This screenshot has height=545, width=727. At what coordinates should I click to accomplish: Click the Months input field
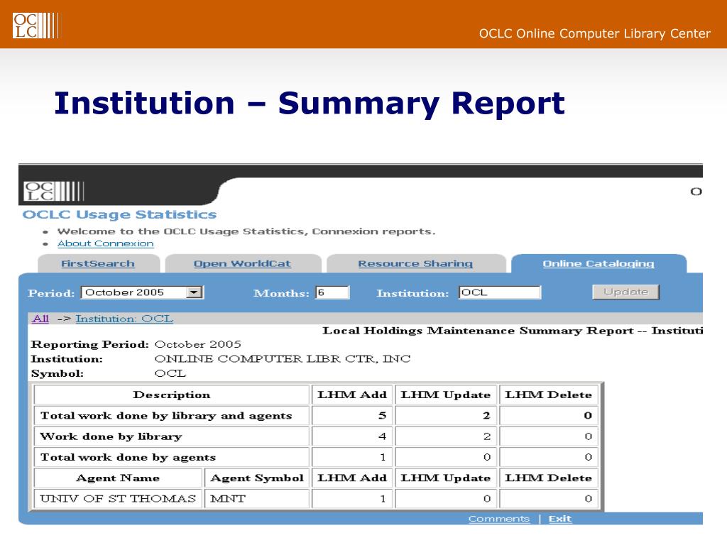332,292
